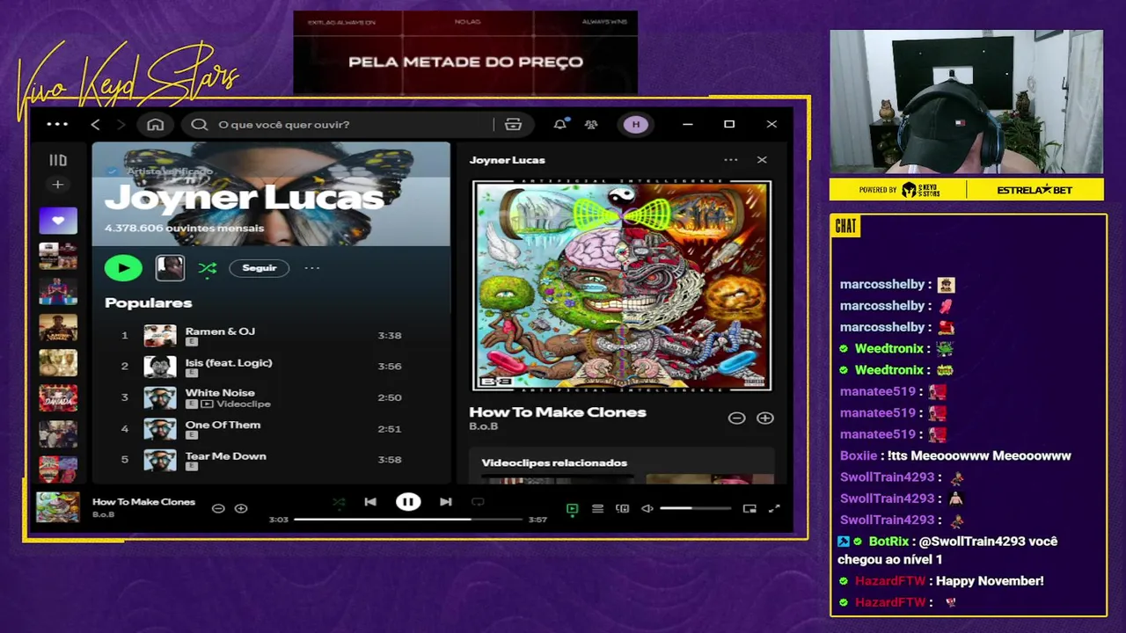Image resolution: width=1126 pixels, height=633 pixels.
Task: Toggle repeat in the player bar
Action: point(478,502)
